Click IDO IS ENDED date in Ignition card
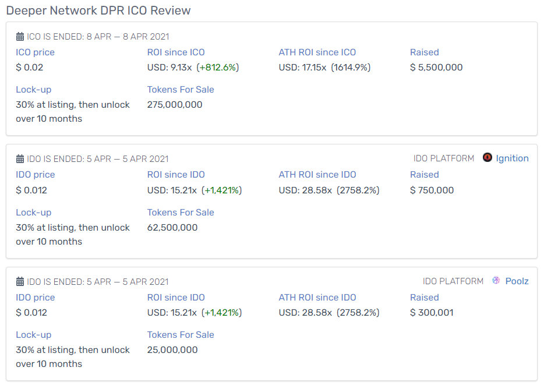Viewport: 544px width, 385px height. [x=98, y=159]
